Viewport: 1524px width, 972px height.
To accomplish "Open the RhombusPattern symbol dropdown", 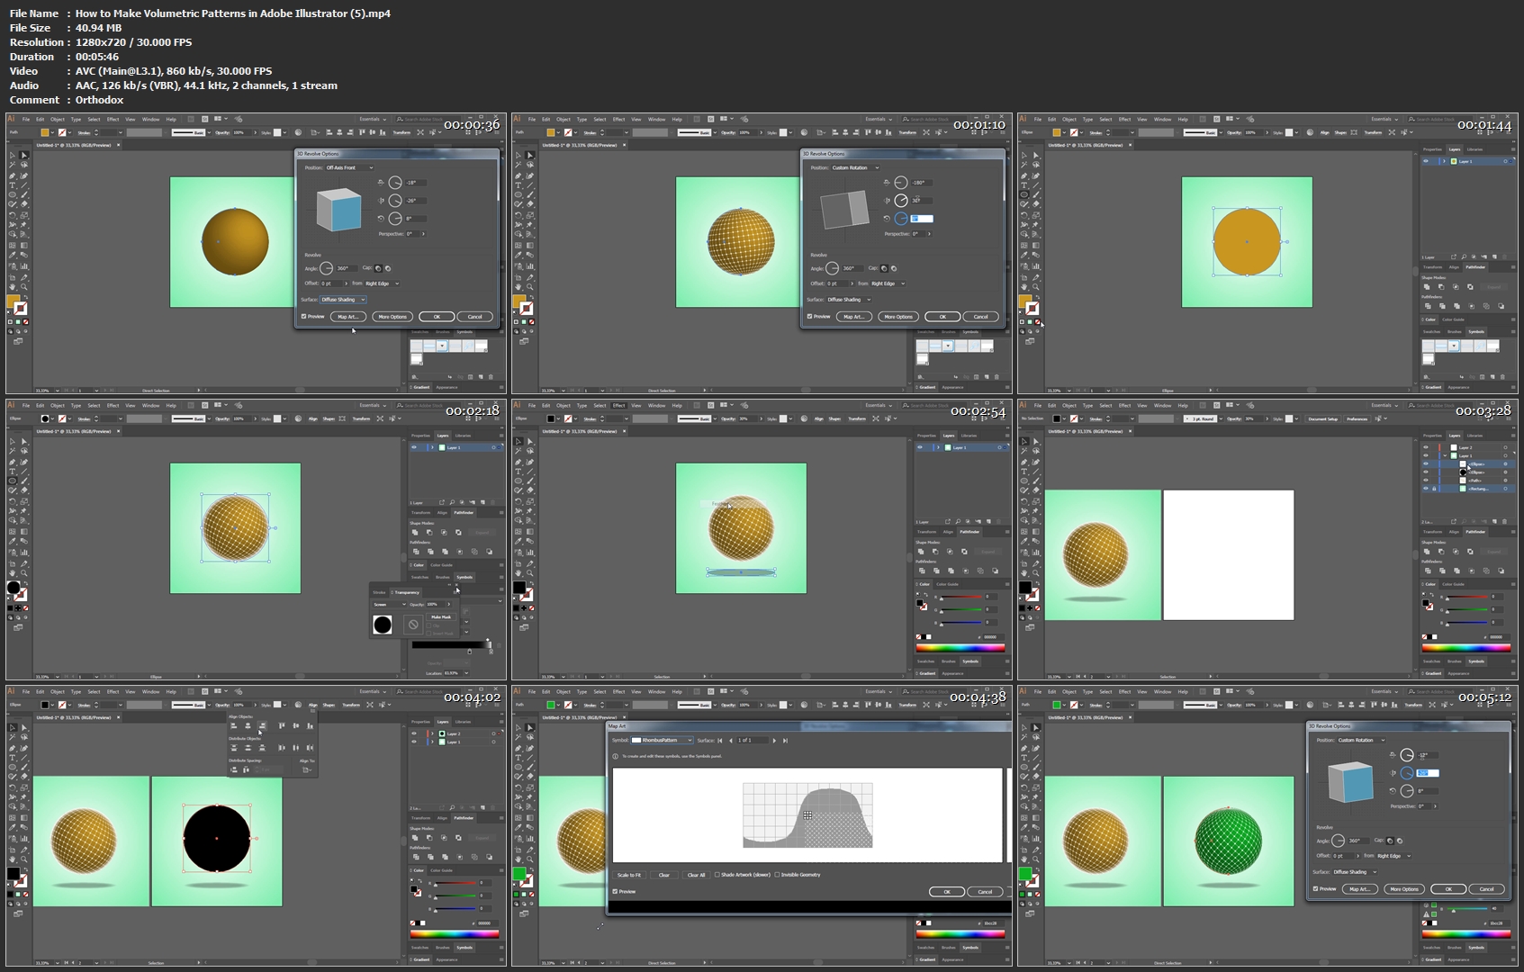I will (x=662, y=741).
